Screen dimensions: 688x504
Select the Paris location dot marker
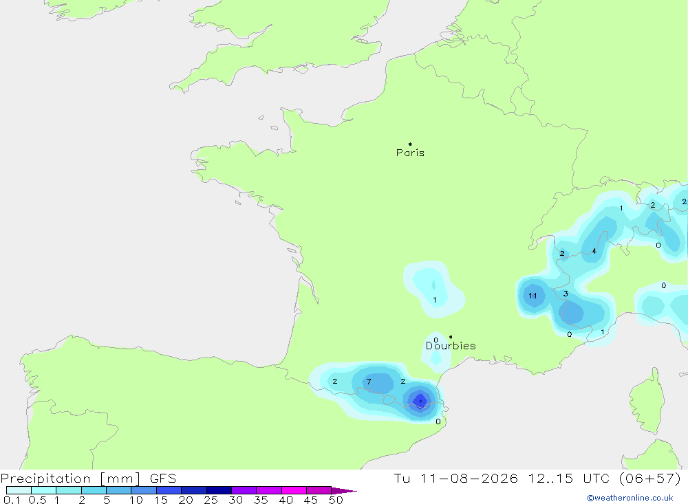pos(410,144)
